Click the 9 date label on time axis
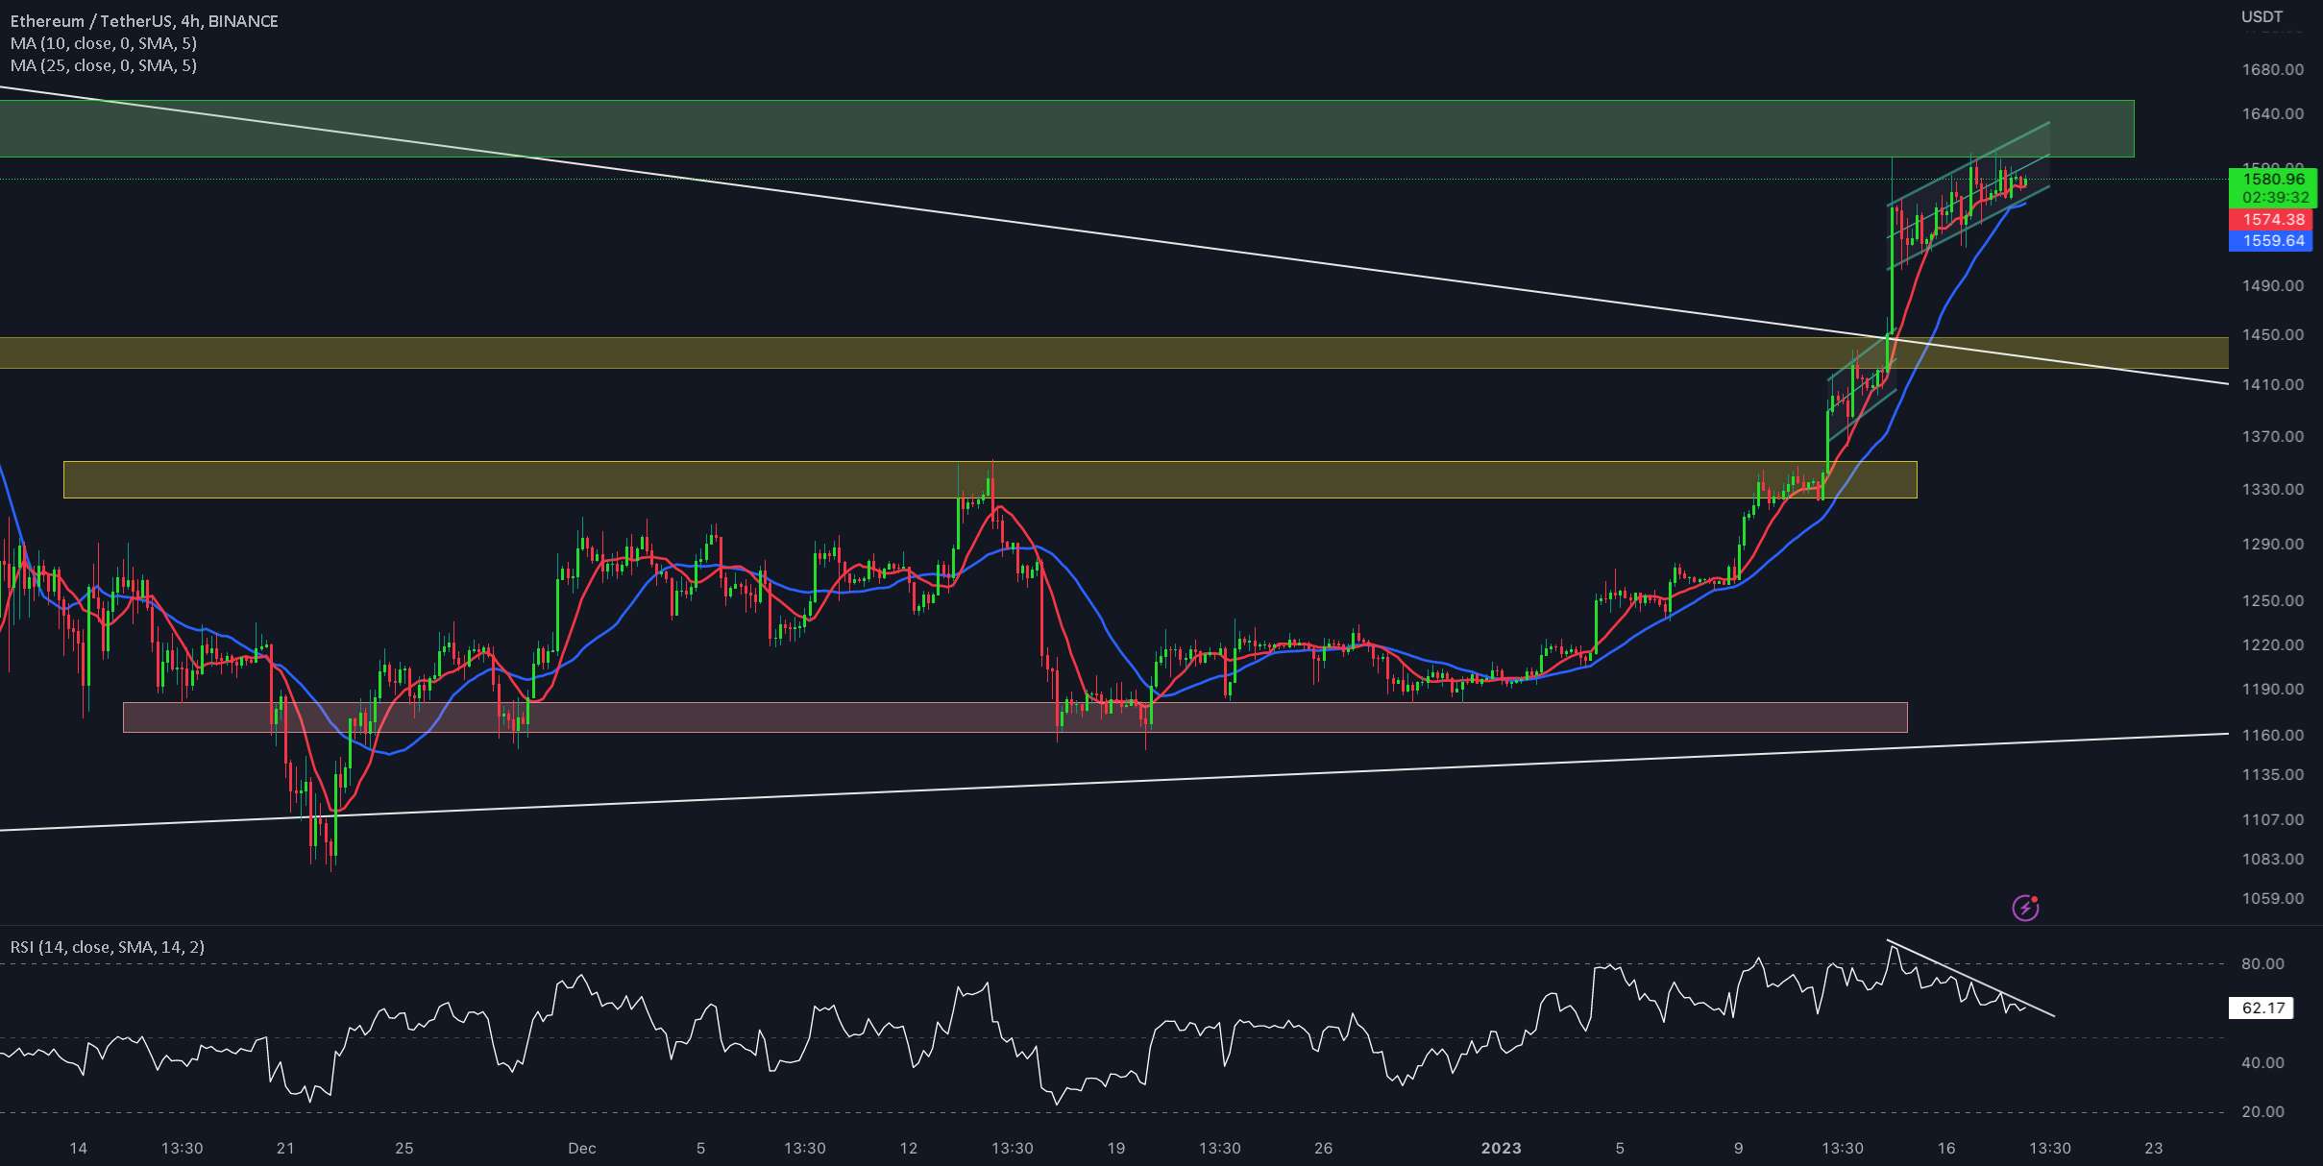Image resolution: width=2323 pixels, height=1166 pixels. point(1738,1148)
